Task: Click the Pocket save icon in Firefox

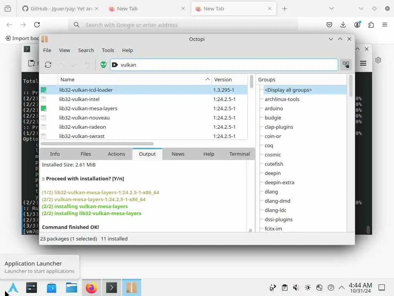Action: click(329, 25)
